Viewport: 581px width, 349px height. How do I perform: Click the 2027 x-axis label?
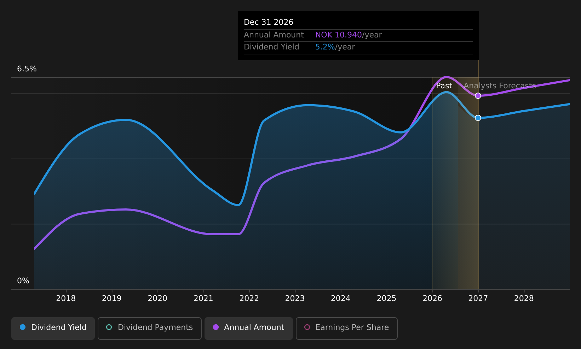(478, 298)
